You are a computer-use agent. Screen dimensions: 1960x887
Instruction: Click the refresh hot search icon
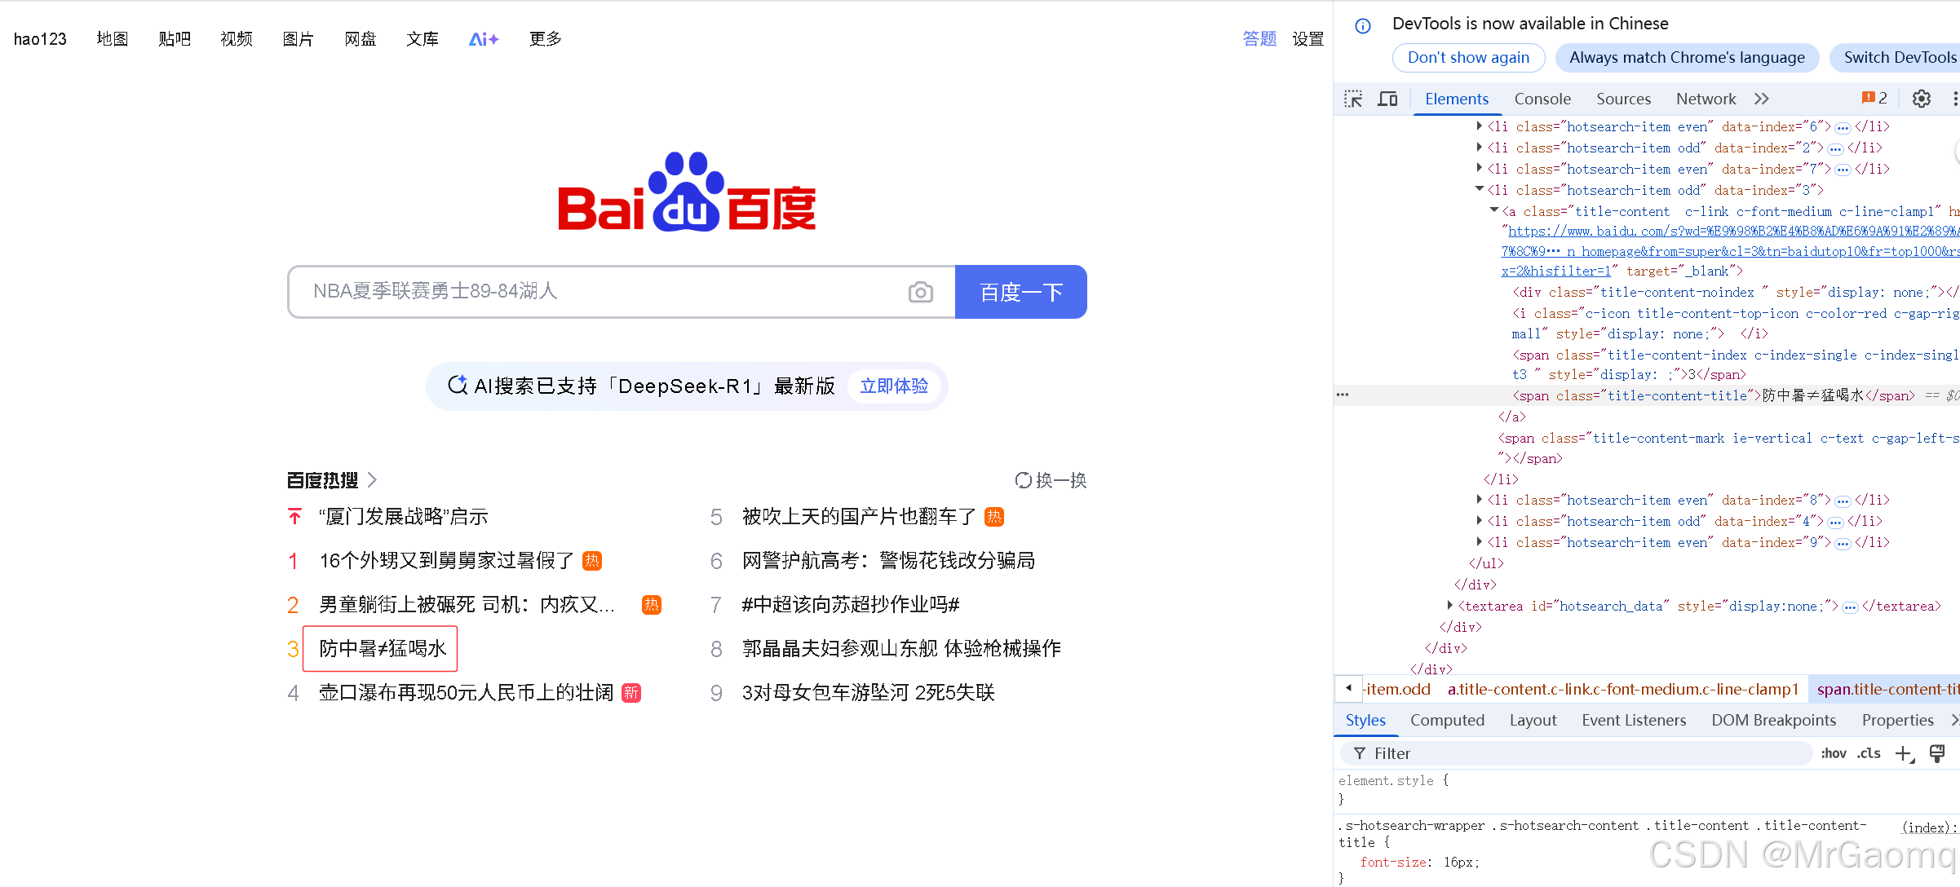1023,480
